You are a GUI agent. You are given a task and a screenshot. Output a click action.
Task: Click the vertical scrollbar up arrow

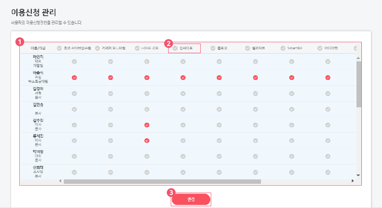(358, 58)
